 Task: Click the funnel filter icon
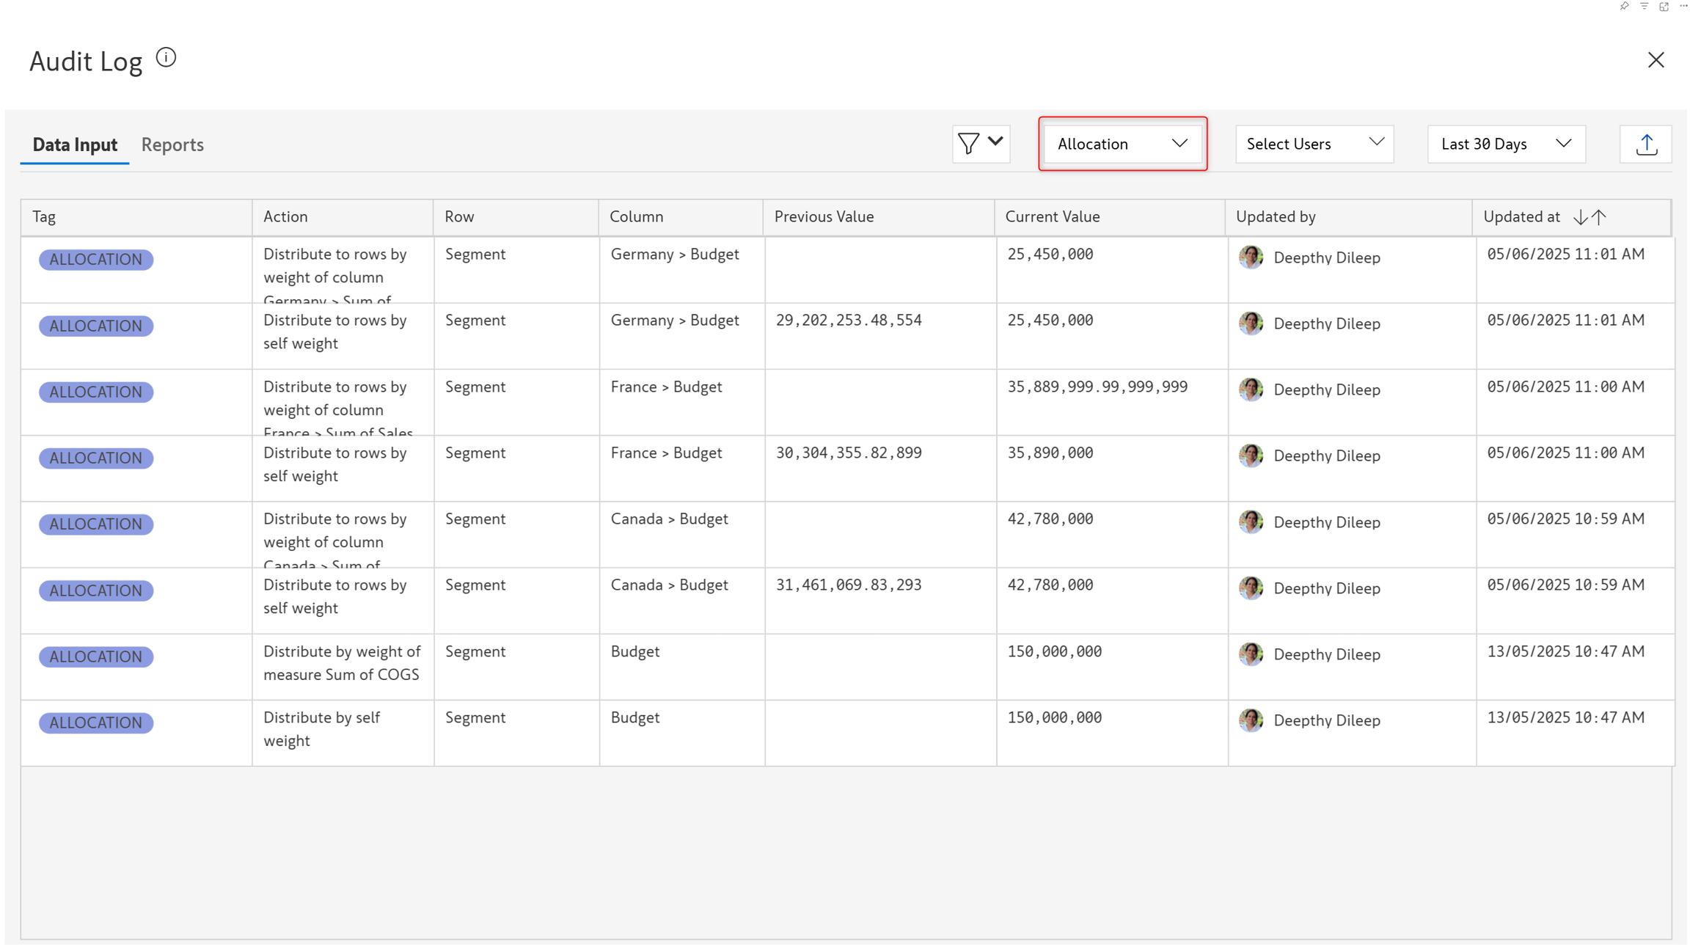tap(969, 144)
